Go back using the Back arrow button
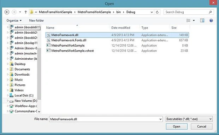219x135 pixels. click(x=7, y=12)
